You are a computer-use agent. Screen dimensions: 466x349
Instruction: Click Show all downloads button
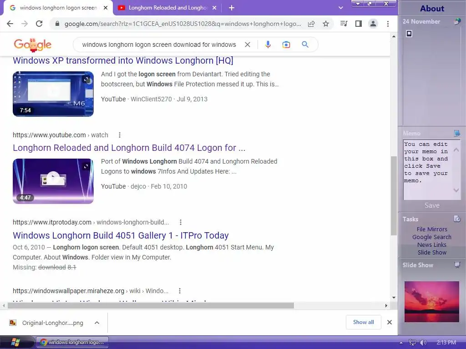coord(364,322)
